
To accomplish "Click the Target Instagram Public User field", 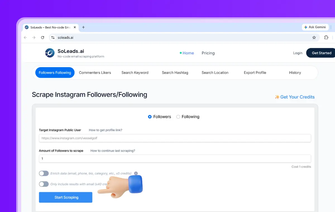I will click(x=175, y=138).
